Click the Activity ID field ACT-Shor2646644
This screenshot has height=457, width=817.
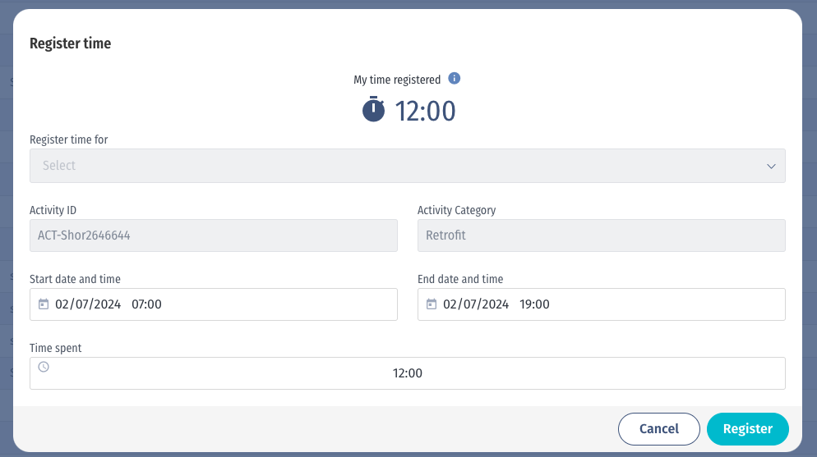[213, 235]
